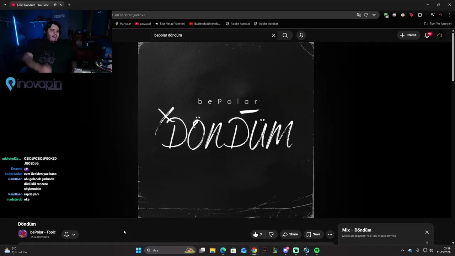Open the red Tp extension

(411, 15)
